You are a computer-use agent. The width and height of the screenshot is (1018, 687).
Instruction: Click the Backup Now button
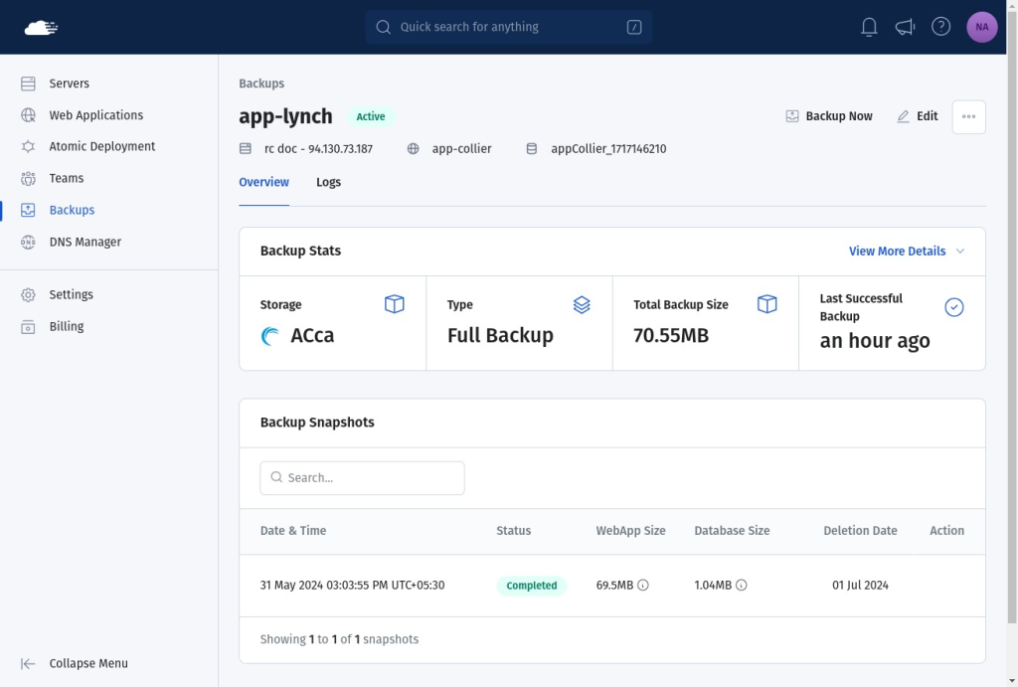point(829,116)
